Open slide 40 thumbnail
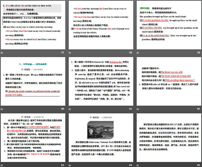202x167 pixels. [x=33, y=81]
